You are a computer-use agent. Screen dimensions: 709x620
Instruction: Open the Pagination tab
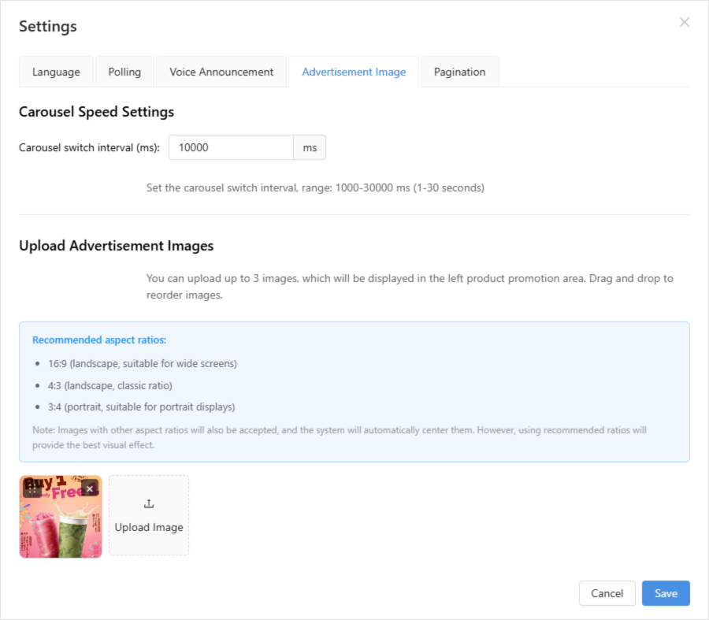pos(459,72)
